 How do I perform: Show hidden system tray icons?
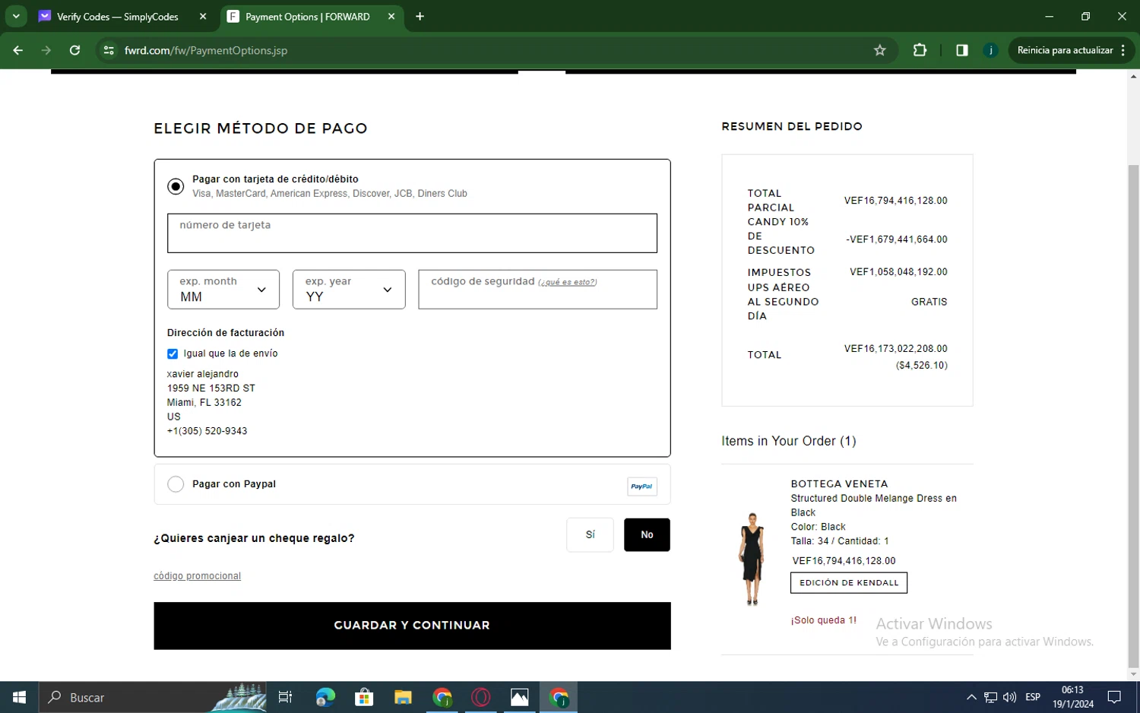tap(971, 697)
